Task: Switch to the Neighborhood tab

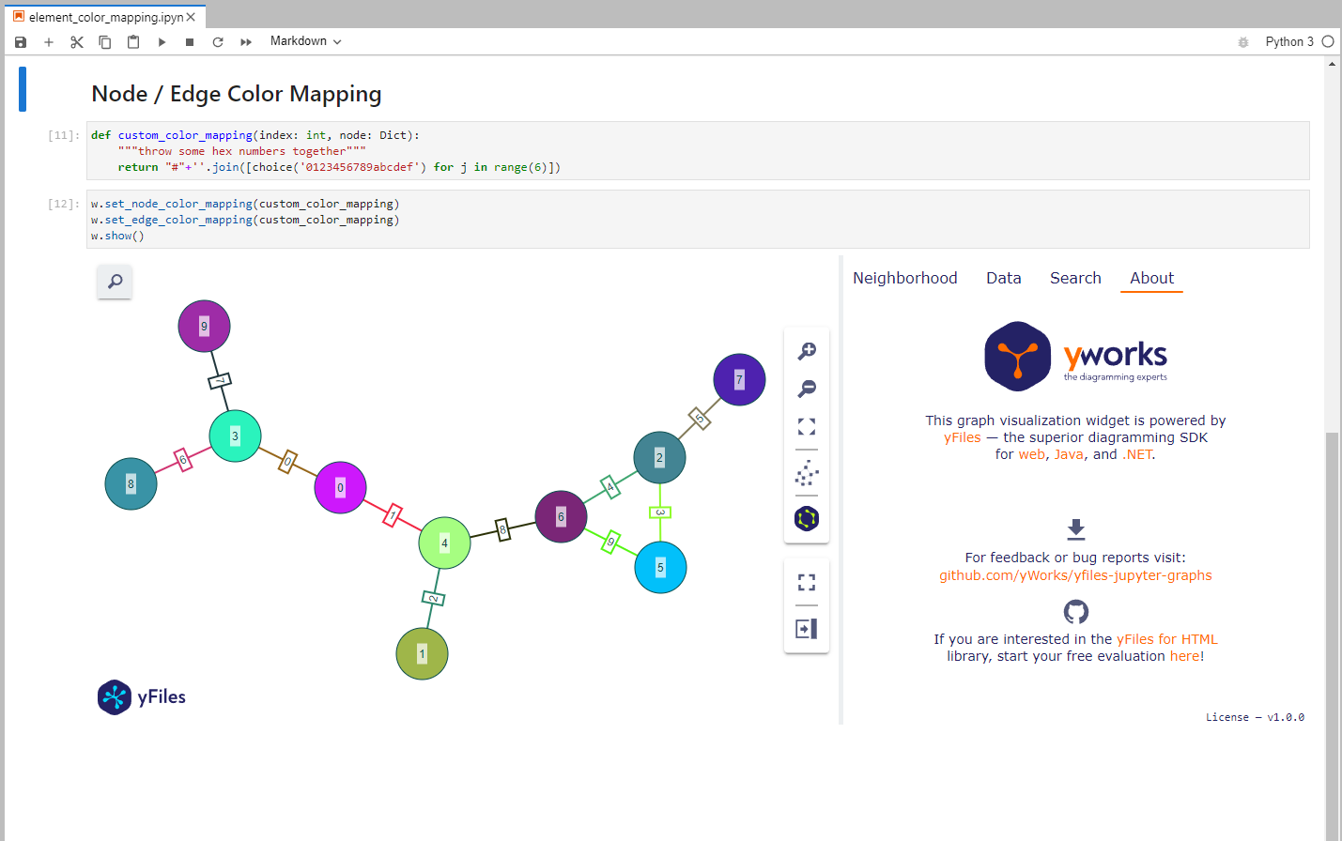Action: point(904,278)
